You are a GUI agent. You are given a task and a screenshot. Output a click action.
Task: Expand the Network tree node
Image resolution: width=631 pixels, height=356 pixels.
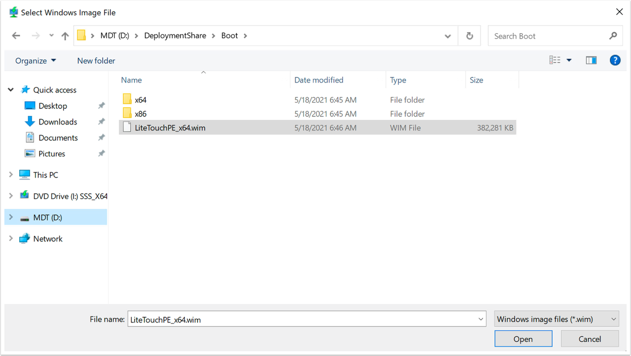coord(10,238)
